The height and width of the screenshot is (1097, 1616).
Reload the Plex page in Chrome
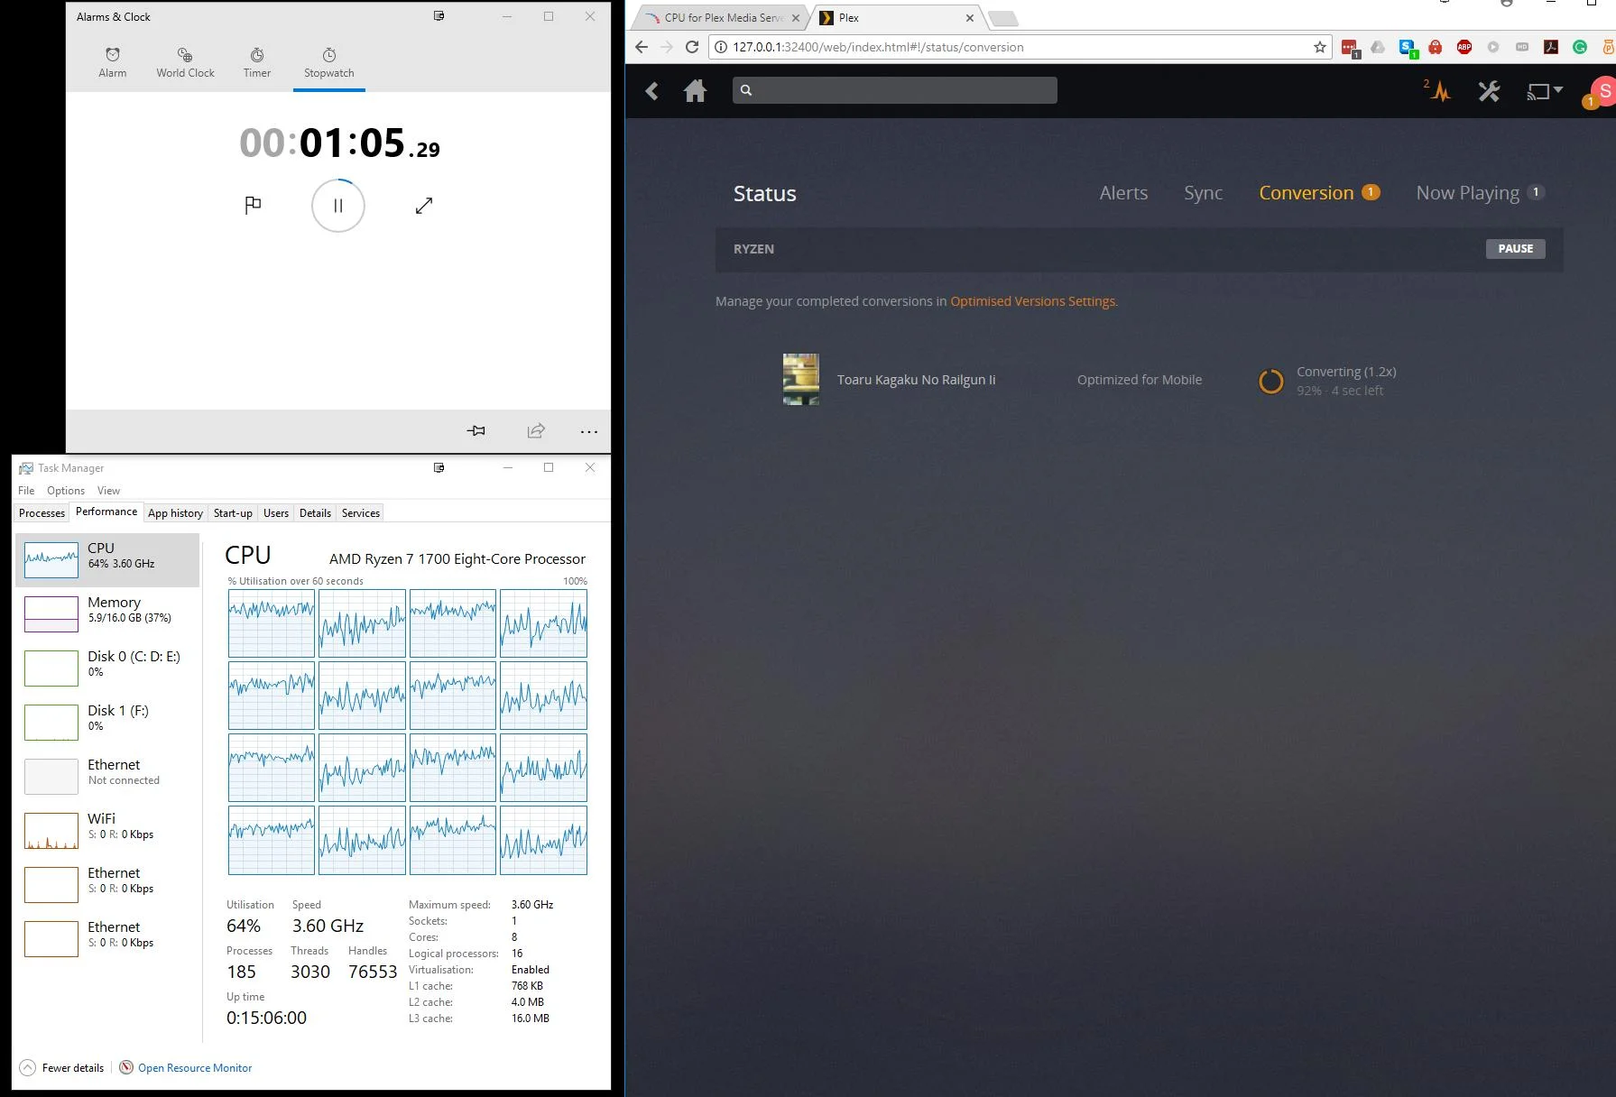(x=692, y=47)
